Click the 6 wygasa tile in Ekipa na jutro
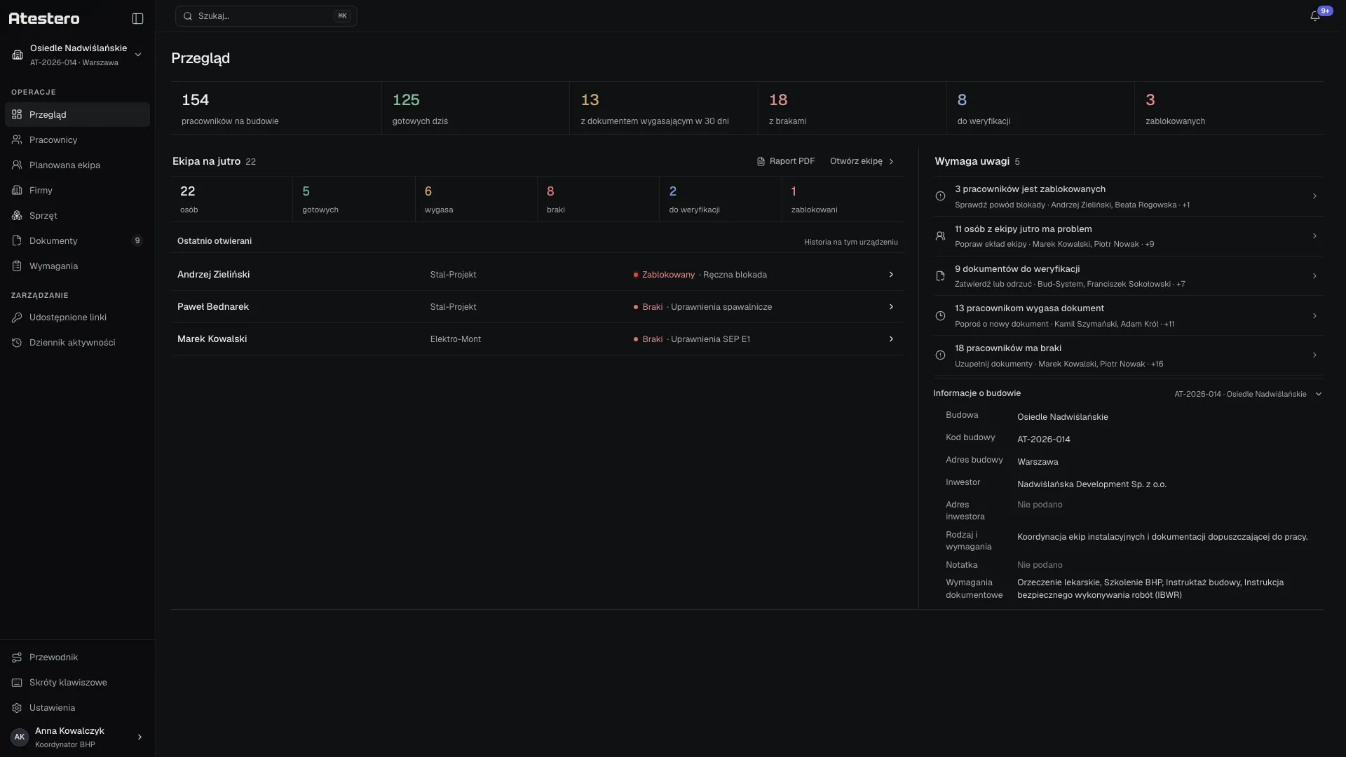 (x=476, y=199)
